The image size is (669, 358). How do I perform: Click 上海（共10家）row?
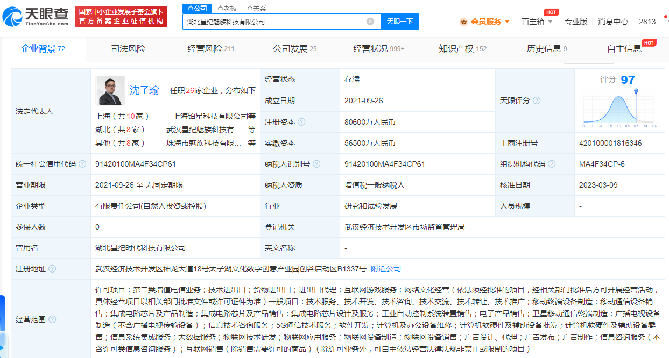175,116
